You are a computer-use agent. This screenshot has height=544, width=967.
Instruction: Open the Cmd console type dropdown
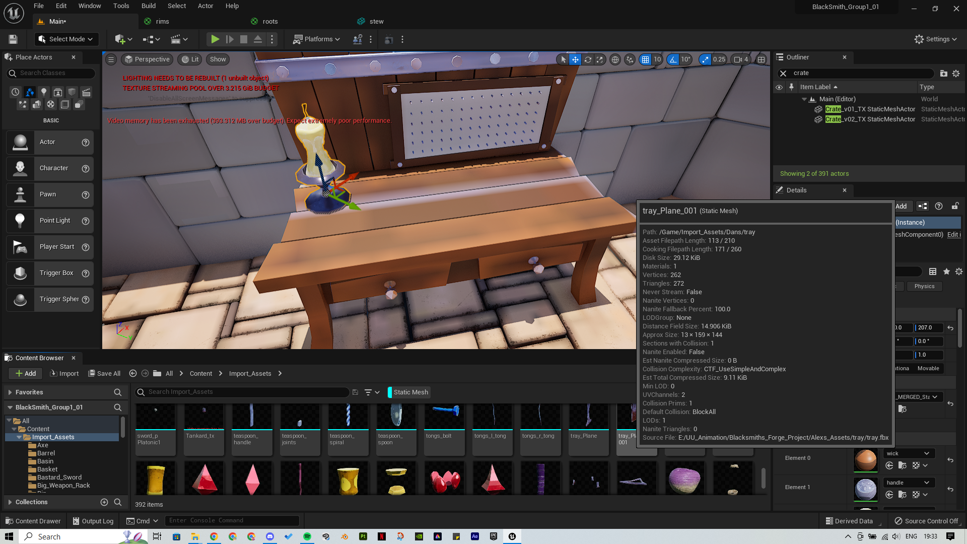pos(143,521)
